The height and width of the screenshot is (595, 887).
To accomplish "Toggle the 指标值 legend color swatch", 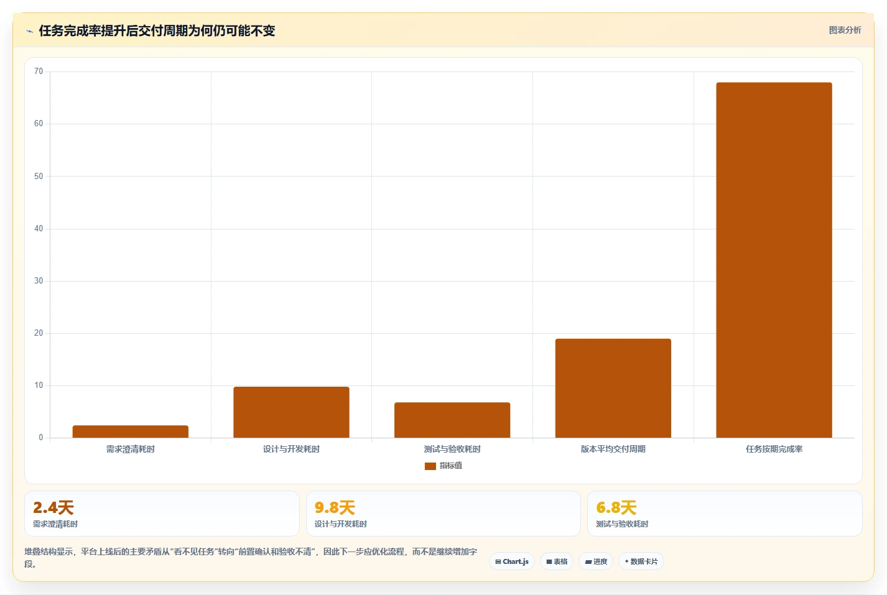I will tap(430, 466).
